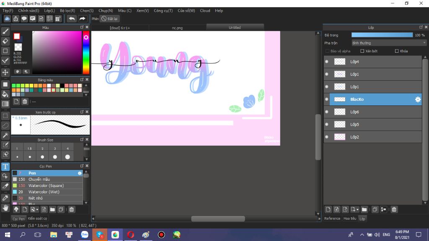The width and height of the screenshot is (429, 241).
Task: Hide the Lớp4 layer visibility dot
Action: pos(327,62)
